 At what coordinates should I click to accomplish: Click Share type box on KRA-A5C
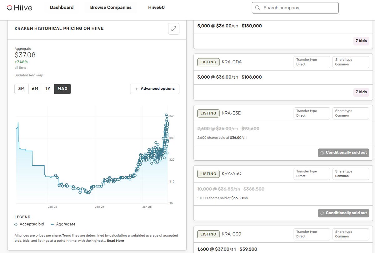pyautogui.click(x=351, y=174)
